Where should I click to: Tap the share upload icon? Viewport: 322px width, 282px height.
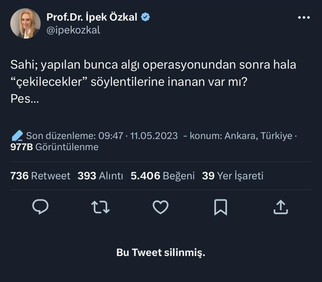point(280,207)
